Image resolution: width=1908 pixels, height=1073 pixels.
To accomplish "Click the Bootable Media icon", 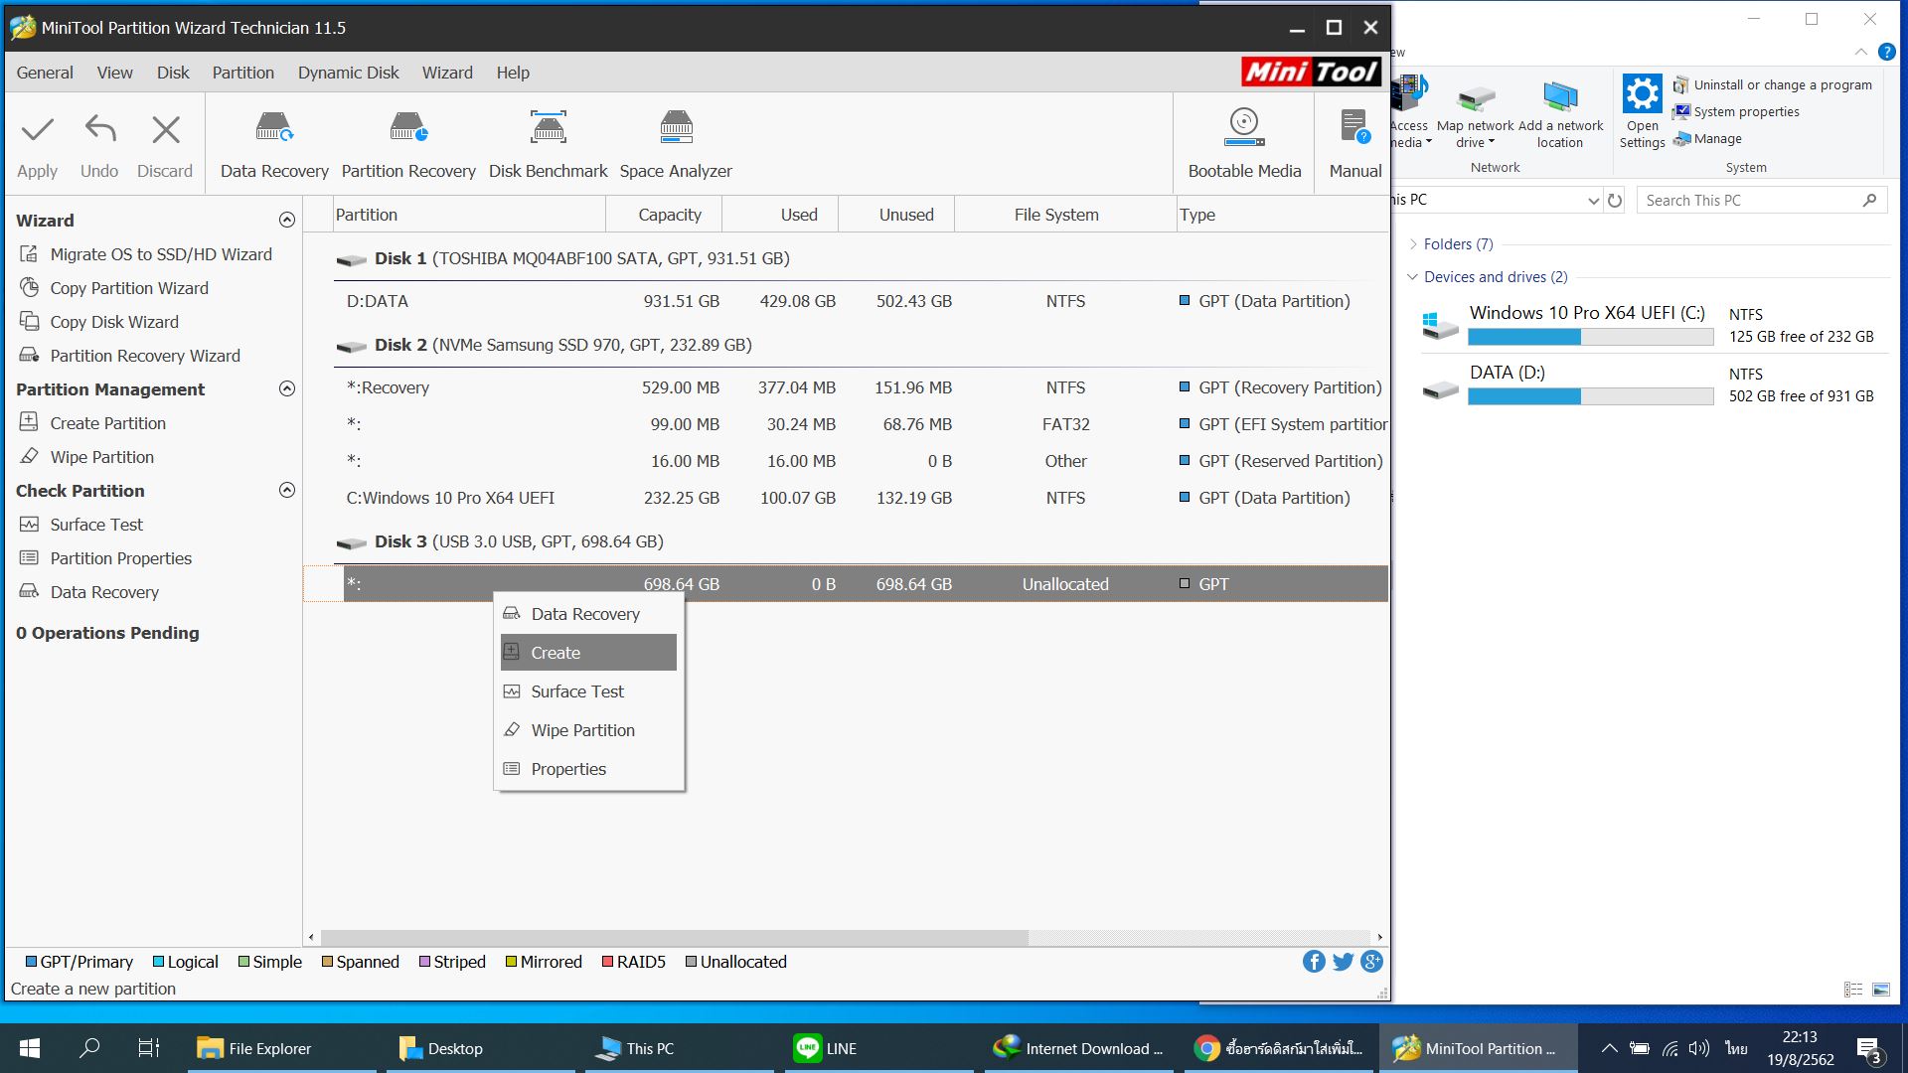I will pos(1244,127).
